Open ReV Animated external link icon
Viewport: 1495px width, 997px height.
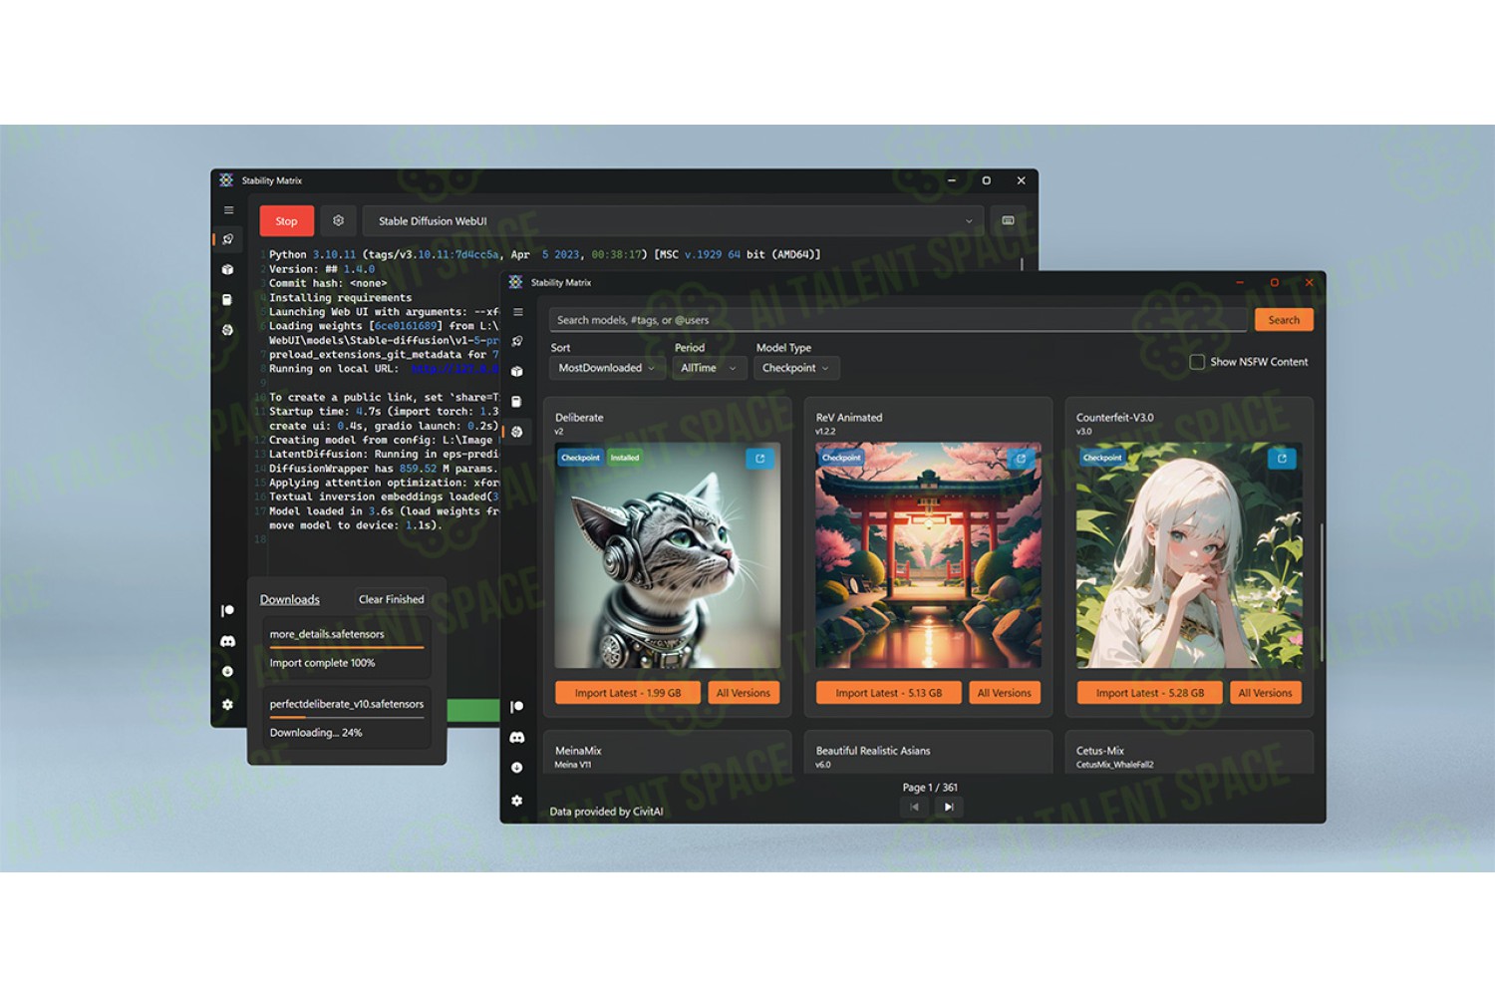click(1021, 459)
